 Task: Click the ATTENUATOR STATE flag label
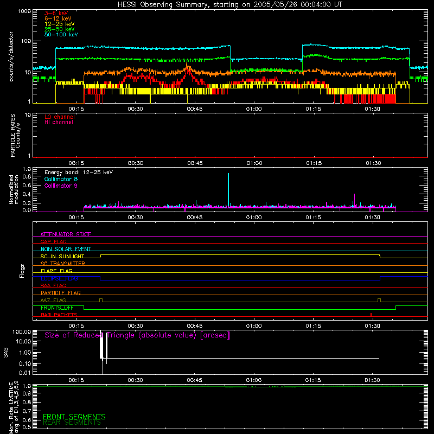[x=66, y=234]
